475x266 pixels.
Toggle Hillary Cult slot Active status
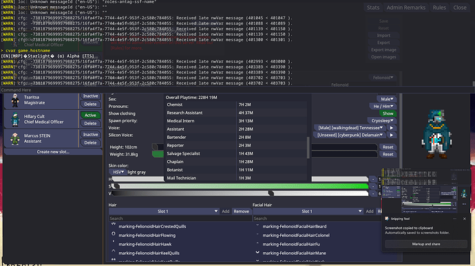(x=90, y=115)
